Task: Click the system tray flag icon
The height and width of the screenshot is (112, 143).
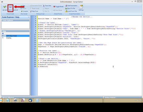Action: click(x=141, y=100)
